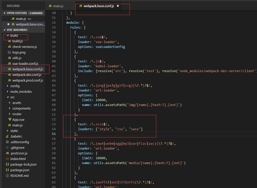This screenshot has height=188, width=257.
Task: Click vueLoaderConfig on line 37
Action: (110, 47)
